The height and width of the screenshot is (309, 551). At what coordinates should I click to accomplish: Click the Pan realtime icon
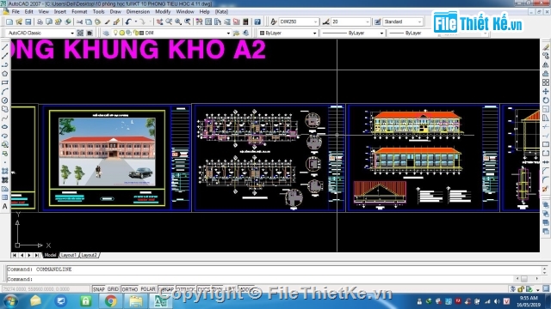point(159,21)
